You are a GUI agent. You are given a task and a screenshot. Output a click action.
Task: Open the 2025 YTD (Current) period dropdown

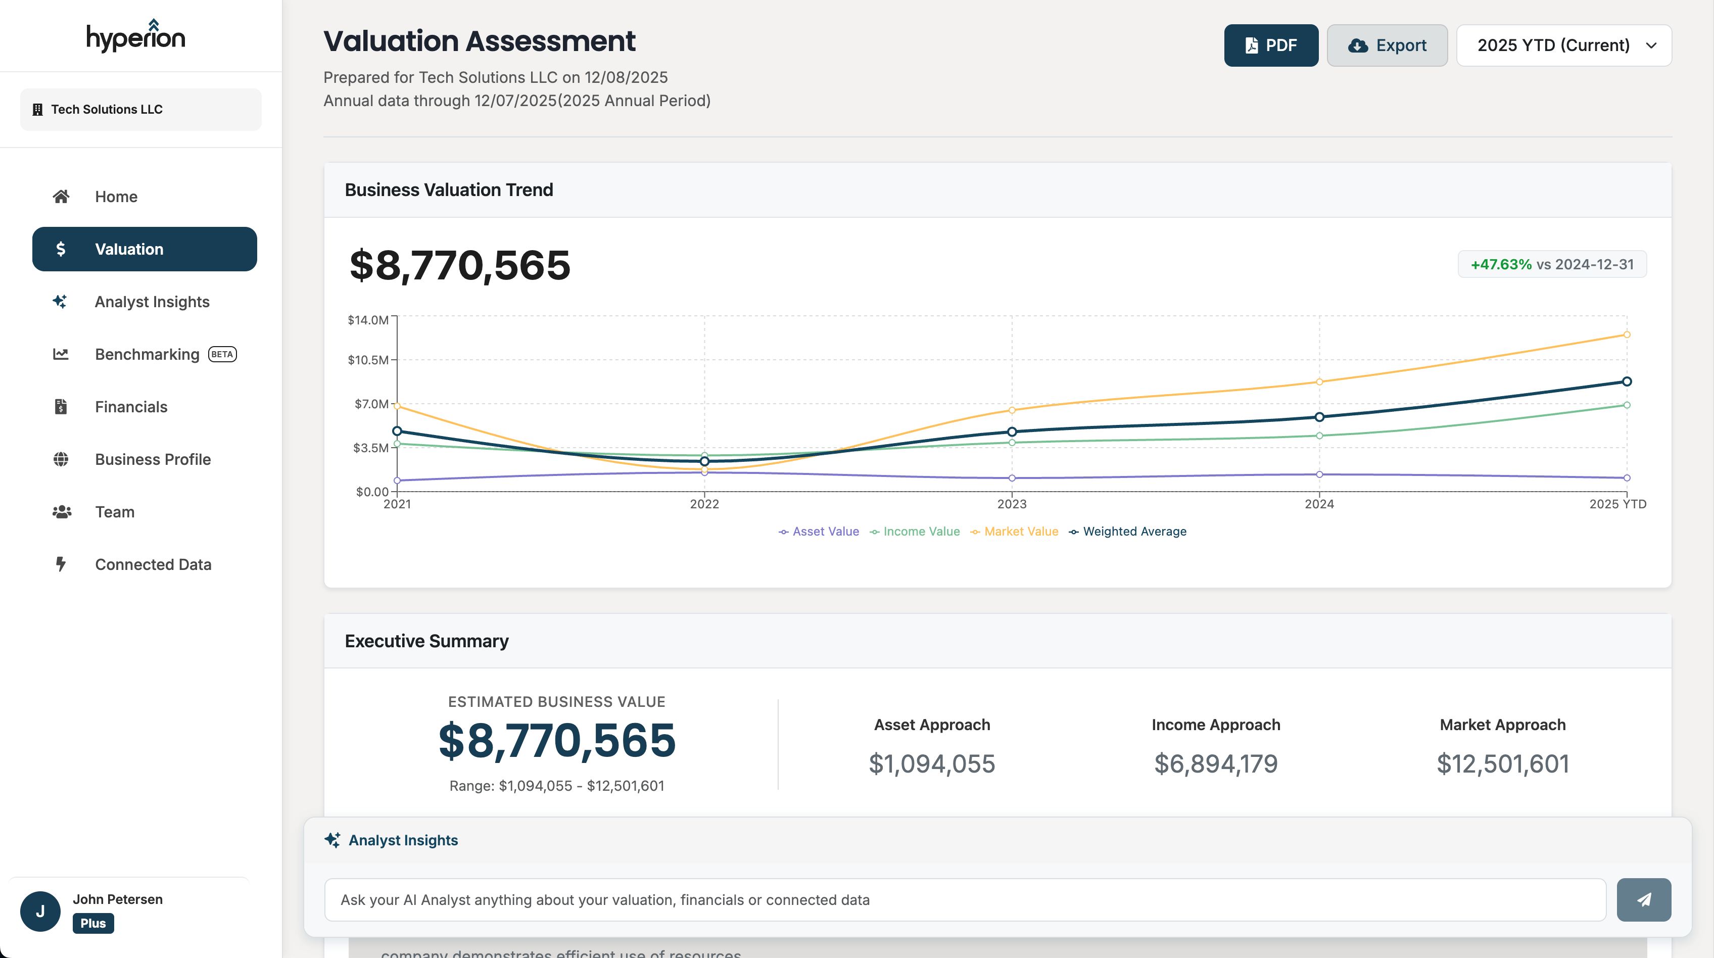1564,44
